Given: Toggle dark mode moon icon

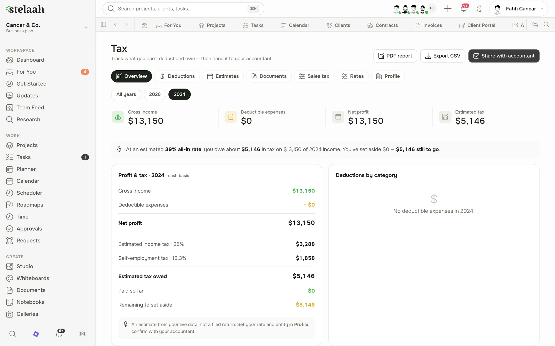Looking at the screenshot, I should (x=479, y=9).
